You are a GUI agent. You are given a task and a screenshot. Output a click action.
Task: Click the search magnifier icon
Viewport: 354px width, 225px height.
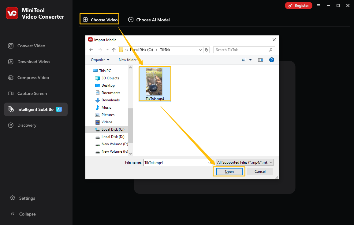point(270,50)
